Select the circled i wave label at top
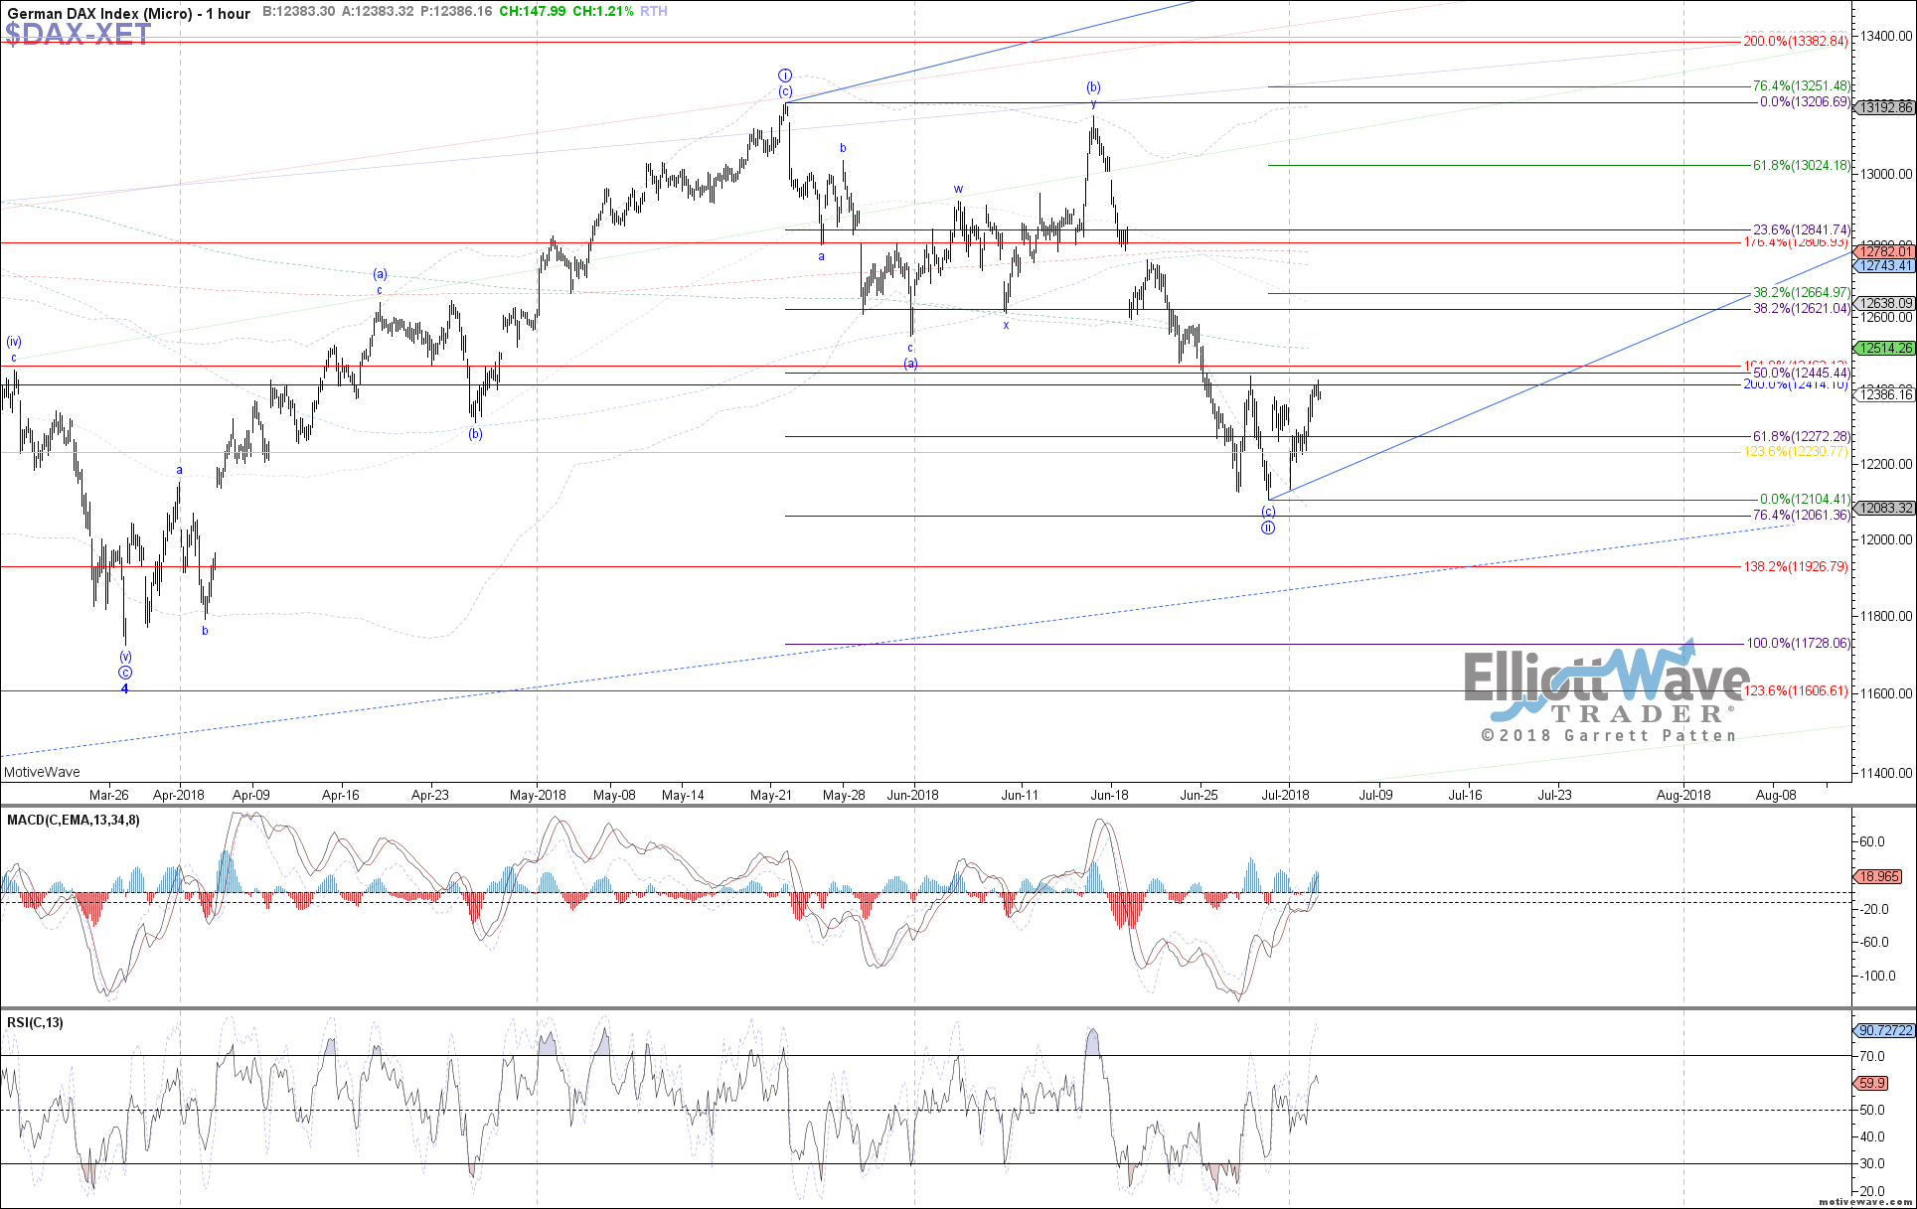The width and height of the screenshot is (1917, 1209). click(x=785, y=76)
